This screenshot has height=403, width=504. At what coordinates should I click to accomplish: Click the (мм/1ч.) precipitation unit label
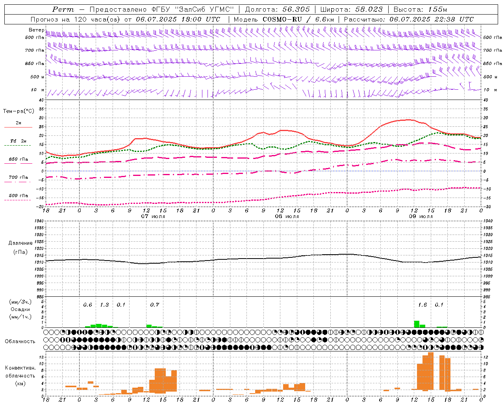pyautogui.click(x=20, y=317)
